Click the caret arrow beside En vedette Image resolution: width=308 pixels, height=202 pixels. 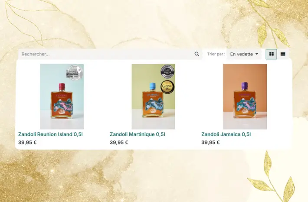click(x=256, y=54)
